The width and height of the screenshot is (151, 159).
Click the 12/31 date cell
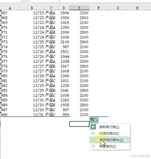32,115
